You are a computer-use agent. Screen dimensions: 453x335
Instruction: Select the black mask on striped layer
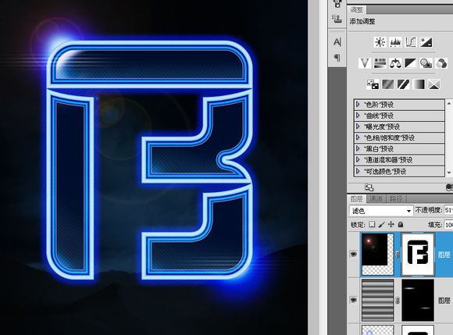[418, 300]
